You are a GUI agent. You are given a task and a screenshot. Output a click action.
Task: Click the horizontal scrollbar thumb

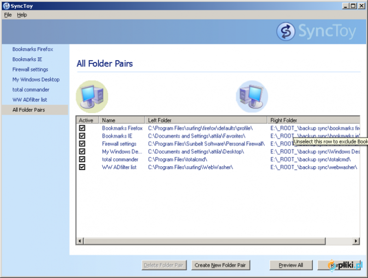click(204, 241)
